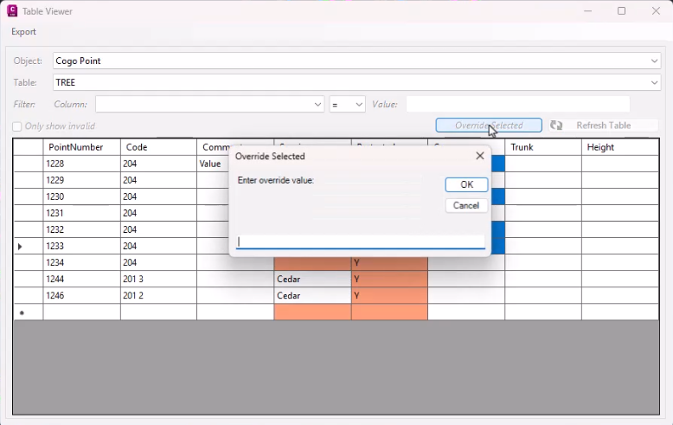The height and width of the screenshot is (425, 673).
Task: Click the Table Viewer app icon
Action: coord(12,11)
